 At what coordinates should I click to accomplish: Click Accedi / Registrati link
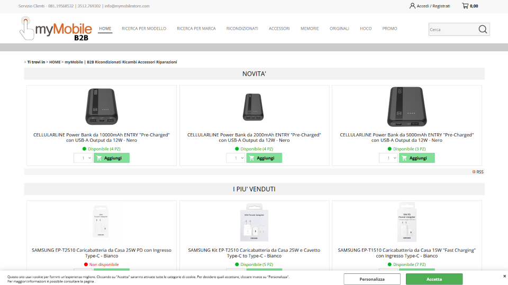(433, 6)
